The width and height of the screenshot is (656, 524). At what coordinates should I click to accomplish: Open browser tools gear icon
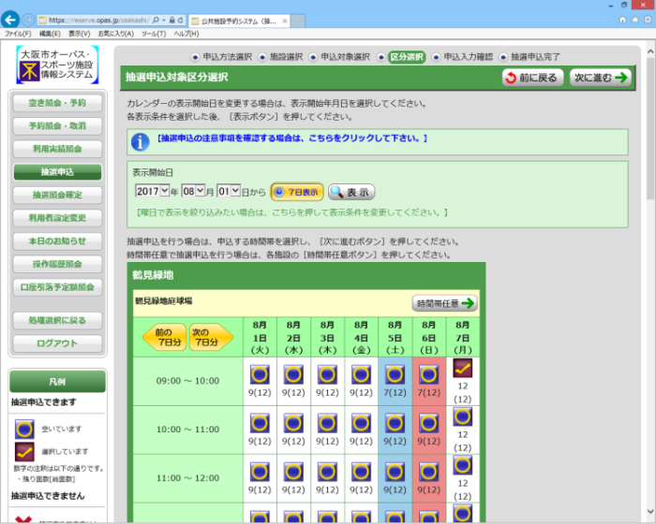point(648,20)
